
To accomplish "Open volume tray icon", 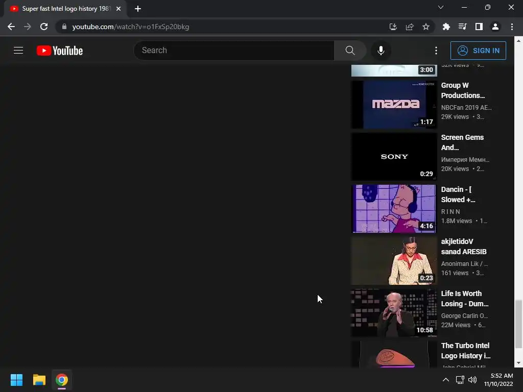I will [472, 380].
